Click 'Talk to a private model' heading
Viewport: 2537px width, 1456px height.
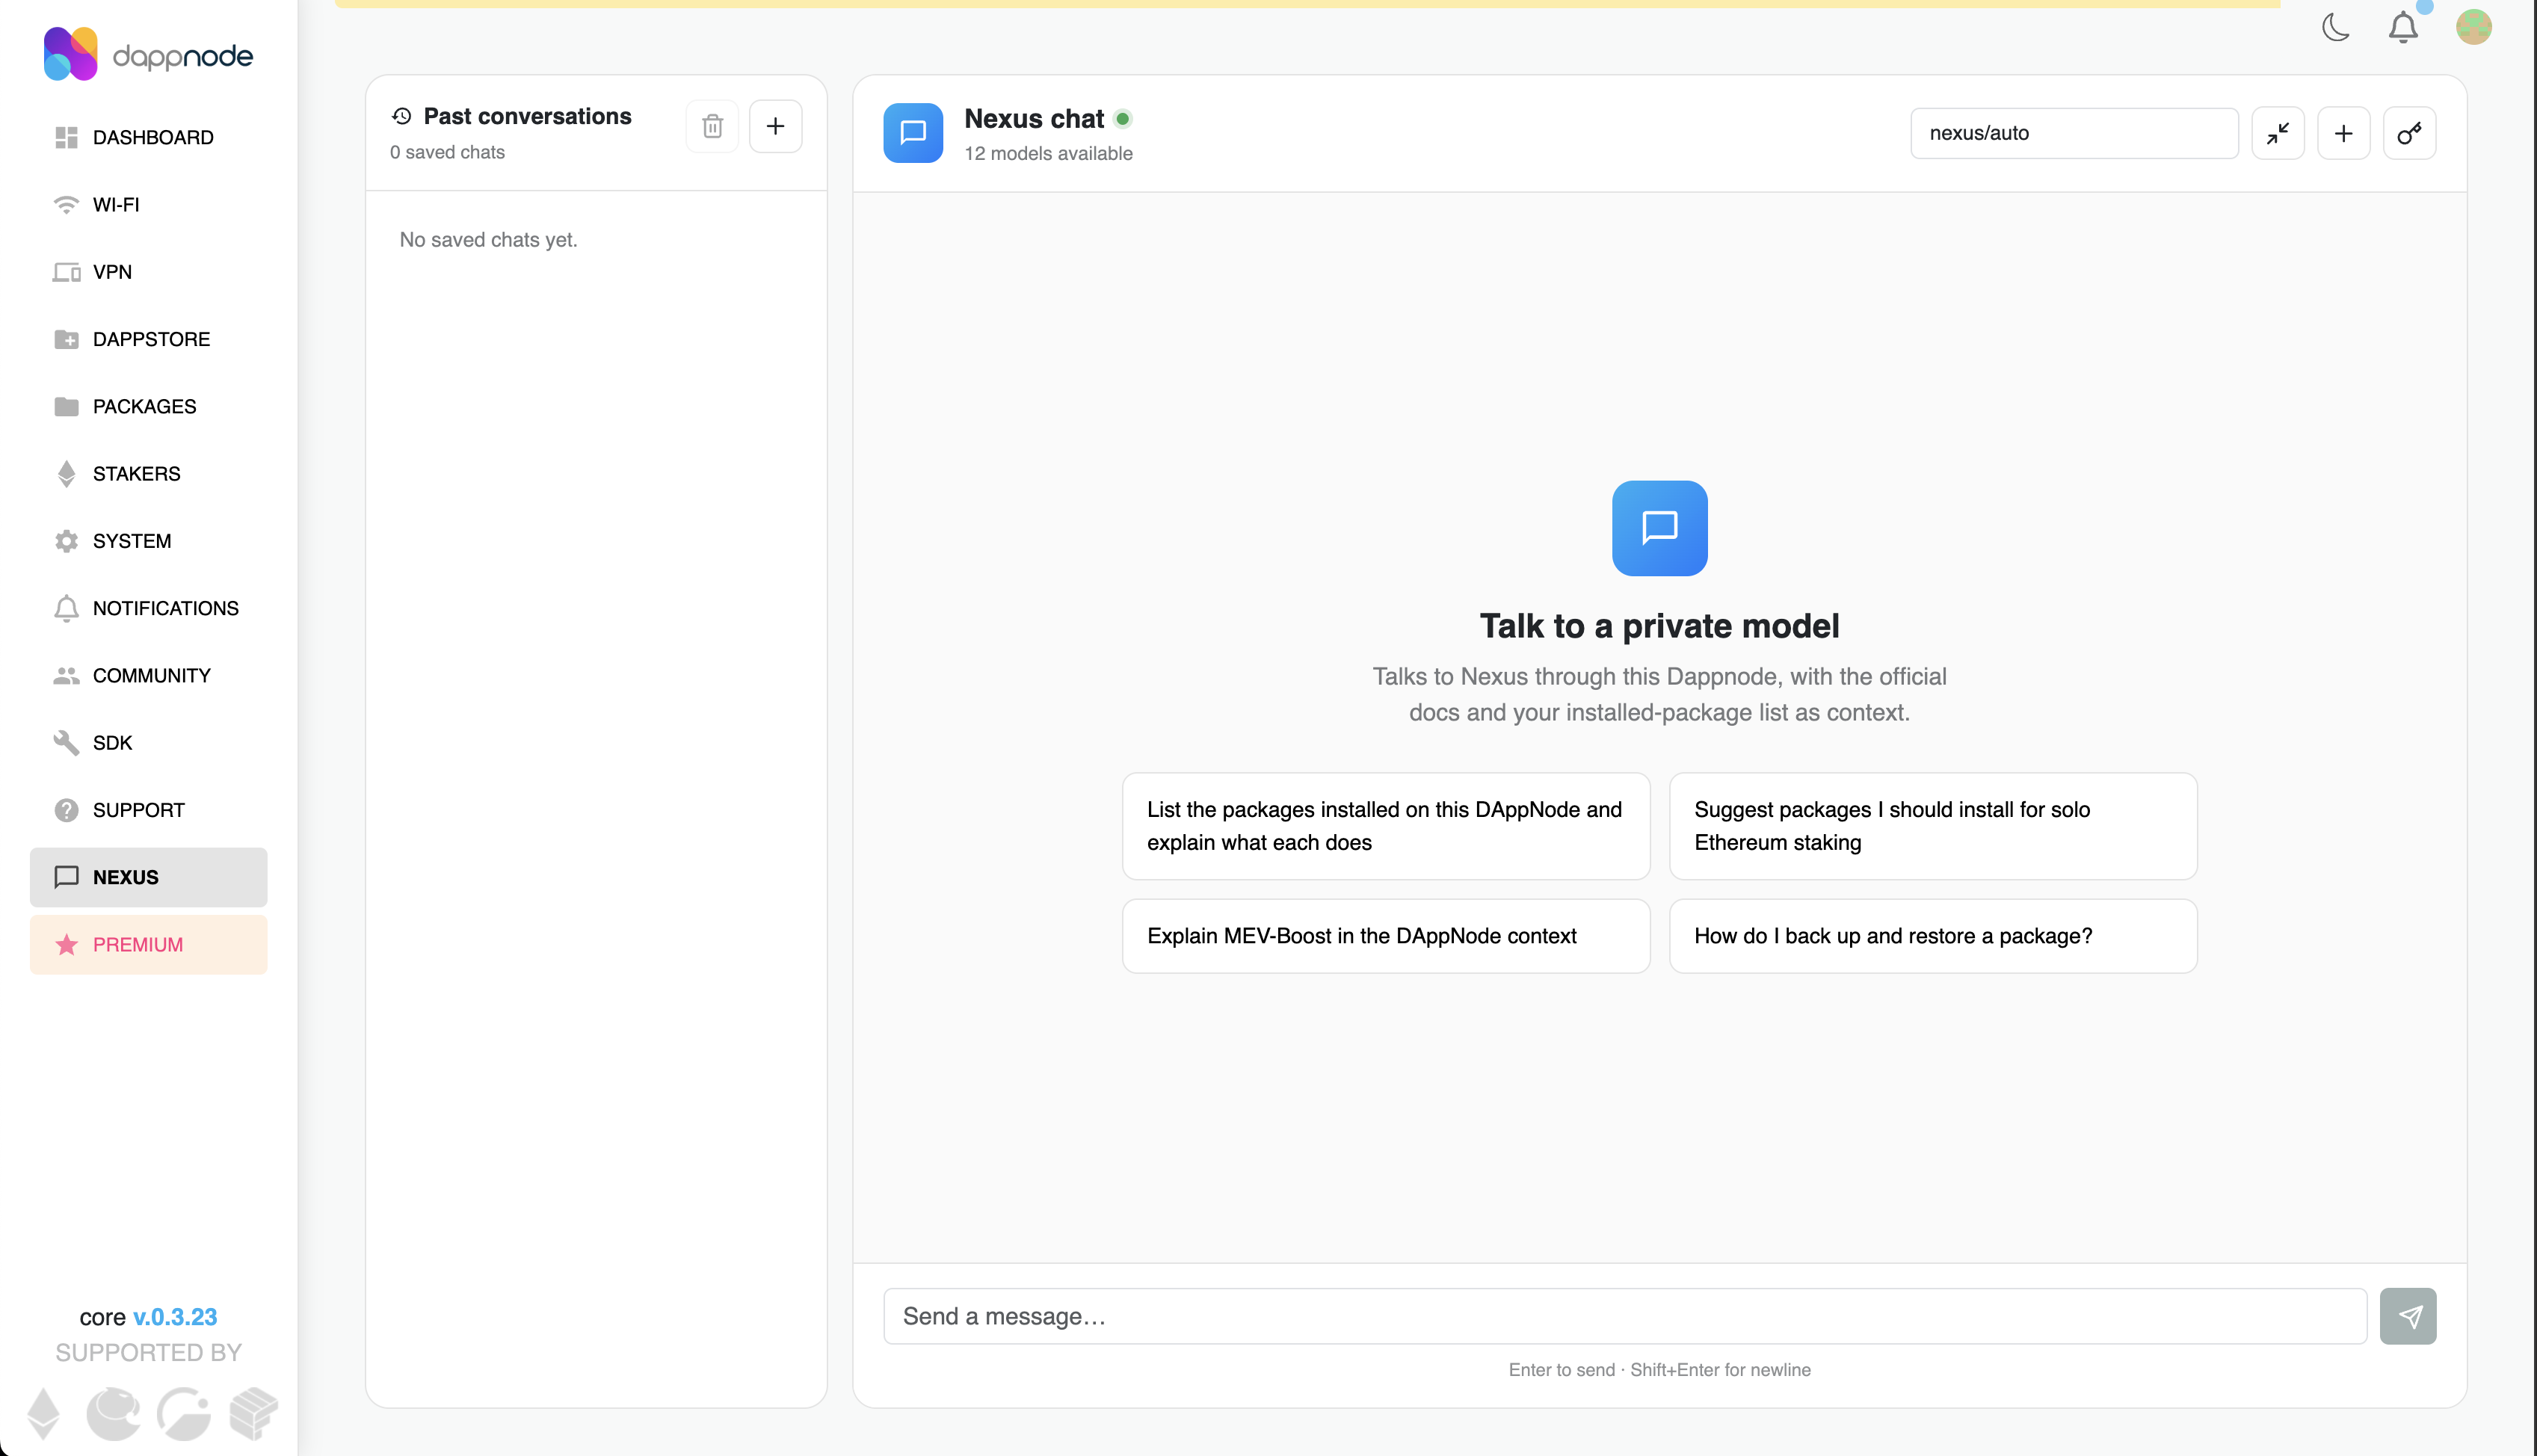pos(1659,626)
